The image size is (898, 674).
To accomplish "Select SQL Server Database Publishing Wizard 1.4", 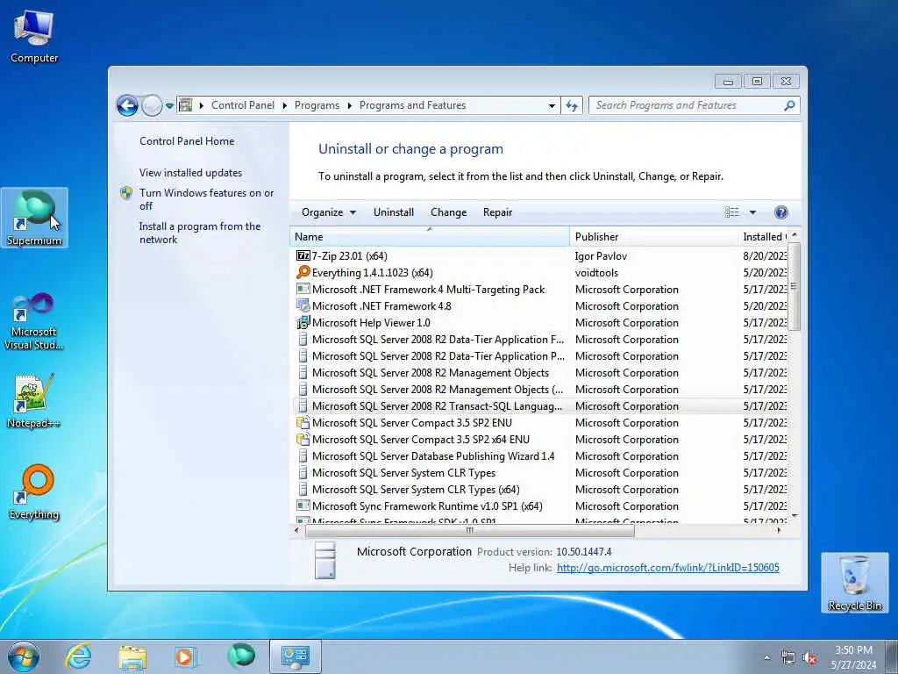I will pos(539,456).
